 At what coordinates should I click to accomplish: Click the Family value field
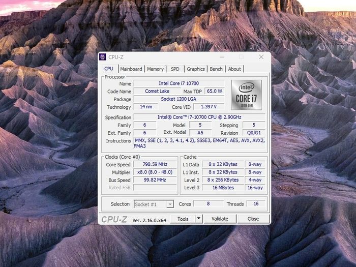(144, 125)
